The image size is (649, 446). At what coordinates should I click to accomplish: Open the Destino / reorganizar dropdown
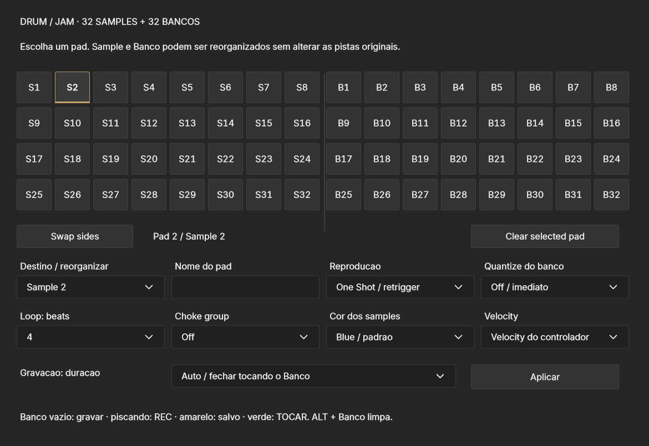[x=90, y=287]
